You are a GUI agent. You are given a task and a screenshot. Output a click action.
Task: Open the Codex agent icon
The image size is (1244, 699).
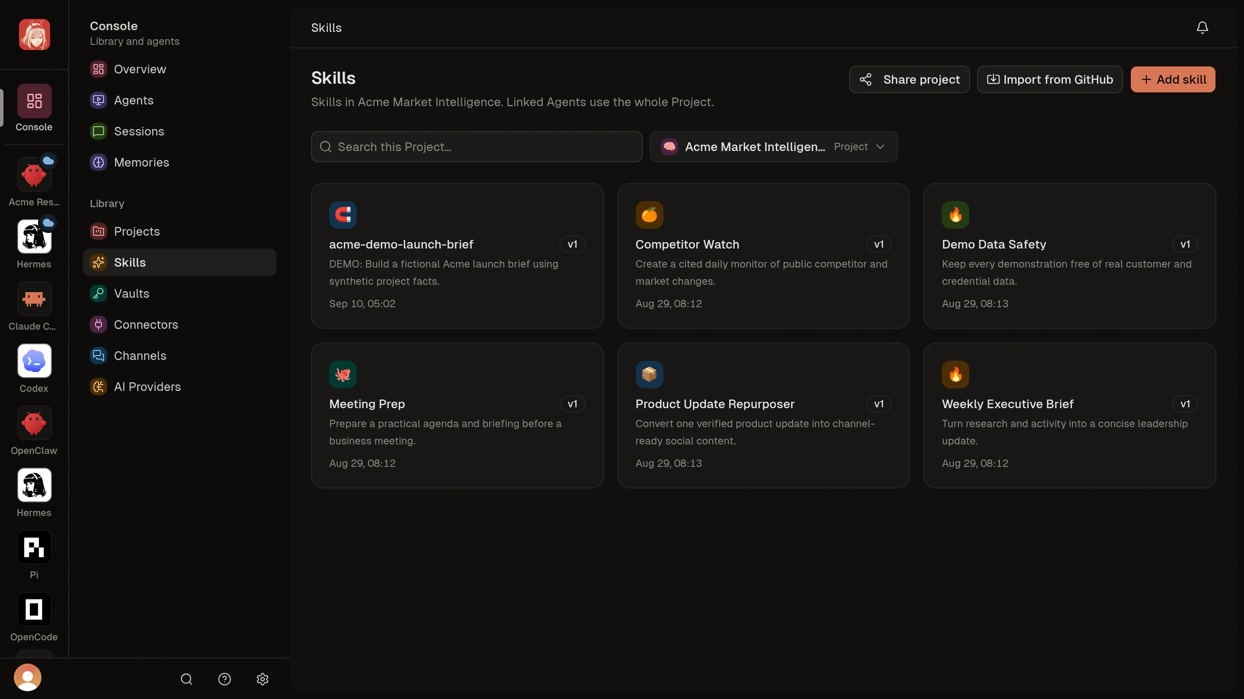(x=34, y=361)
